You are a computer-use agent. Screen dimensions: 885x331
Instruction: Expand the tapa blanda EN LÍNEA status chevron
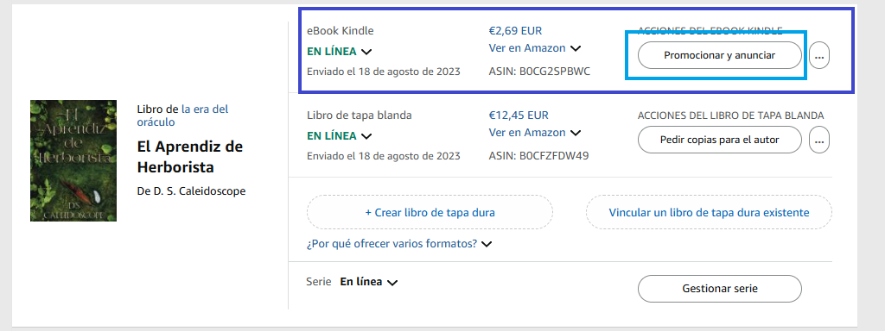pyautogui.click(x=366, y=136)
